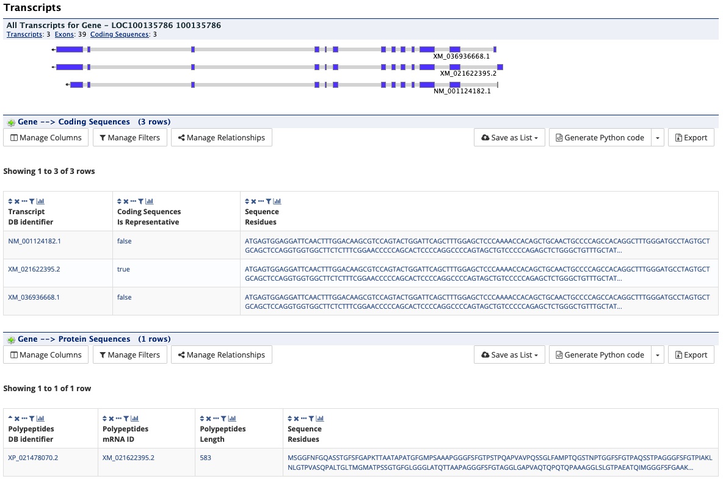Minimize Polypeptides Length column via ellipsis
The width and height of the screenshot is (723, 479).
tap(216, 419)
